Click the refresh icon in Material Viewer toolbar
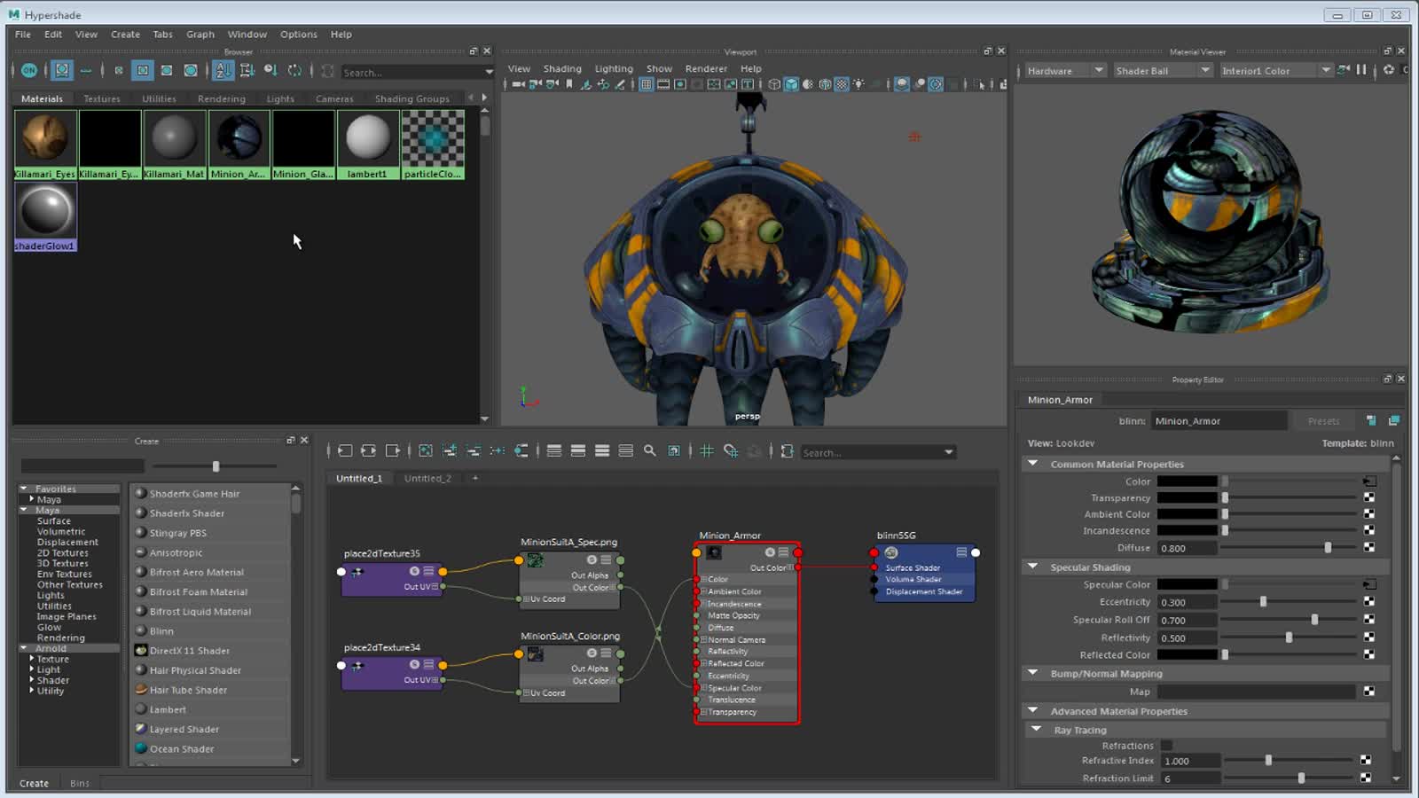Viewport: 1419px width, 798px height. tap(1389, 70)
